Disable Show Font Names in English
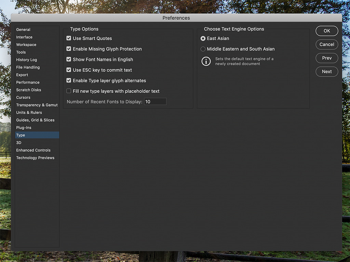The width and height of the screenshot is (350, 262). pyautogui.click(x=69, y=60)
